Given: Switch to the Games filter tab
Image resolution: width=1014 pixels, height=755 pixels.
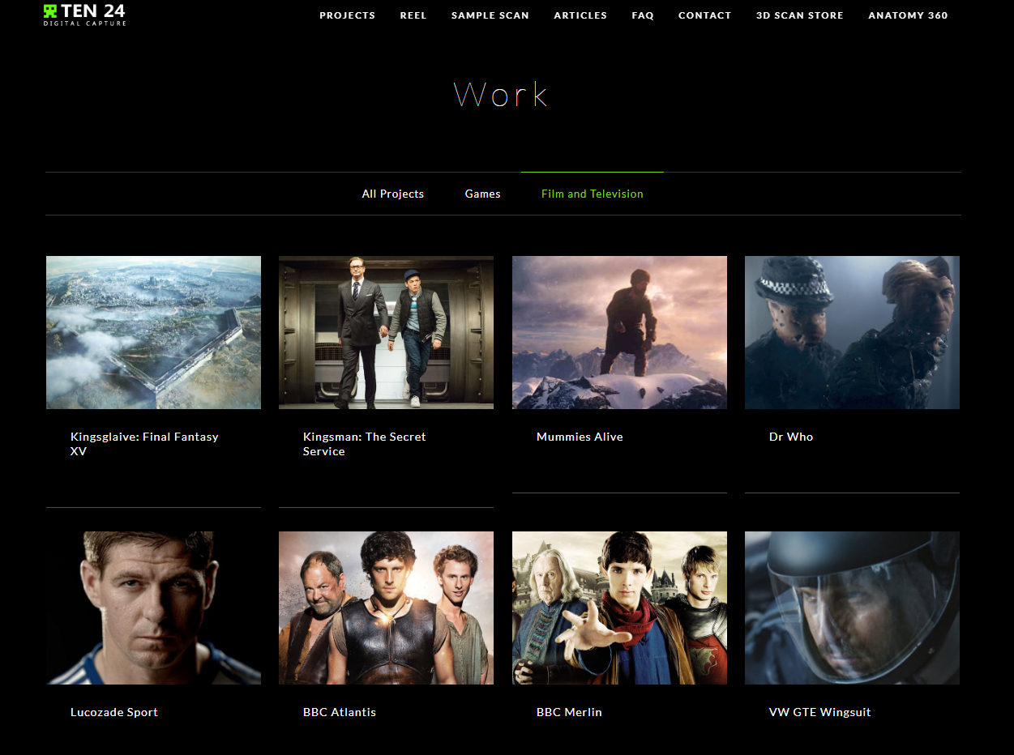Looking at the screenshot, I should click(483, 194).
